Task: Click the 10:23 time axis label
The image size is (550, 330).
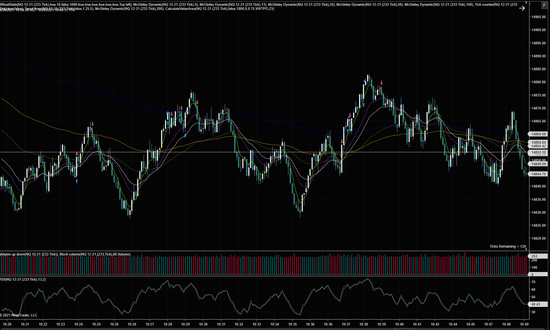Action: (61, 324)
